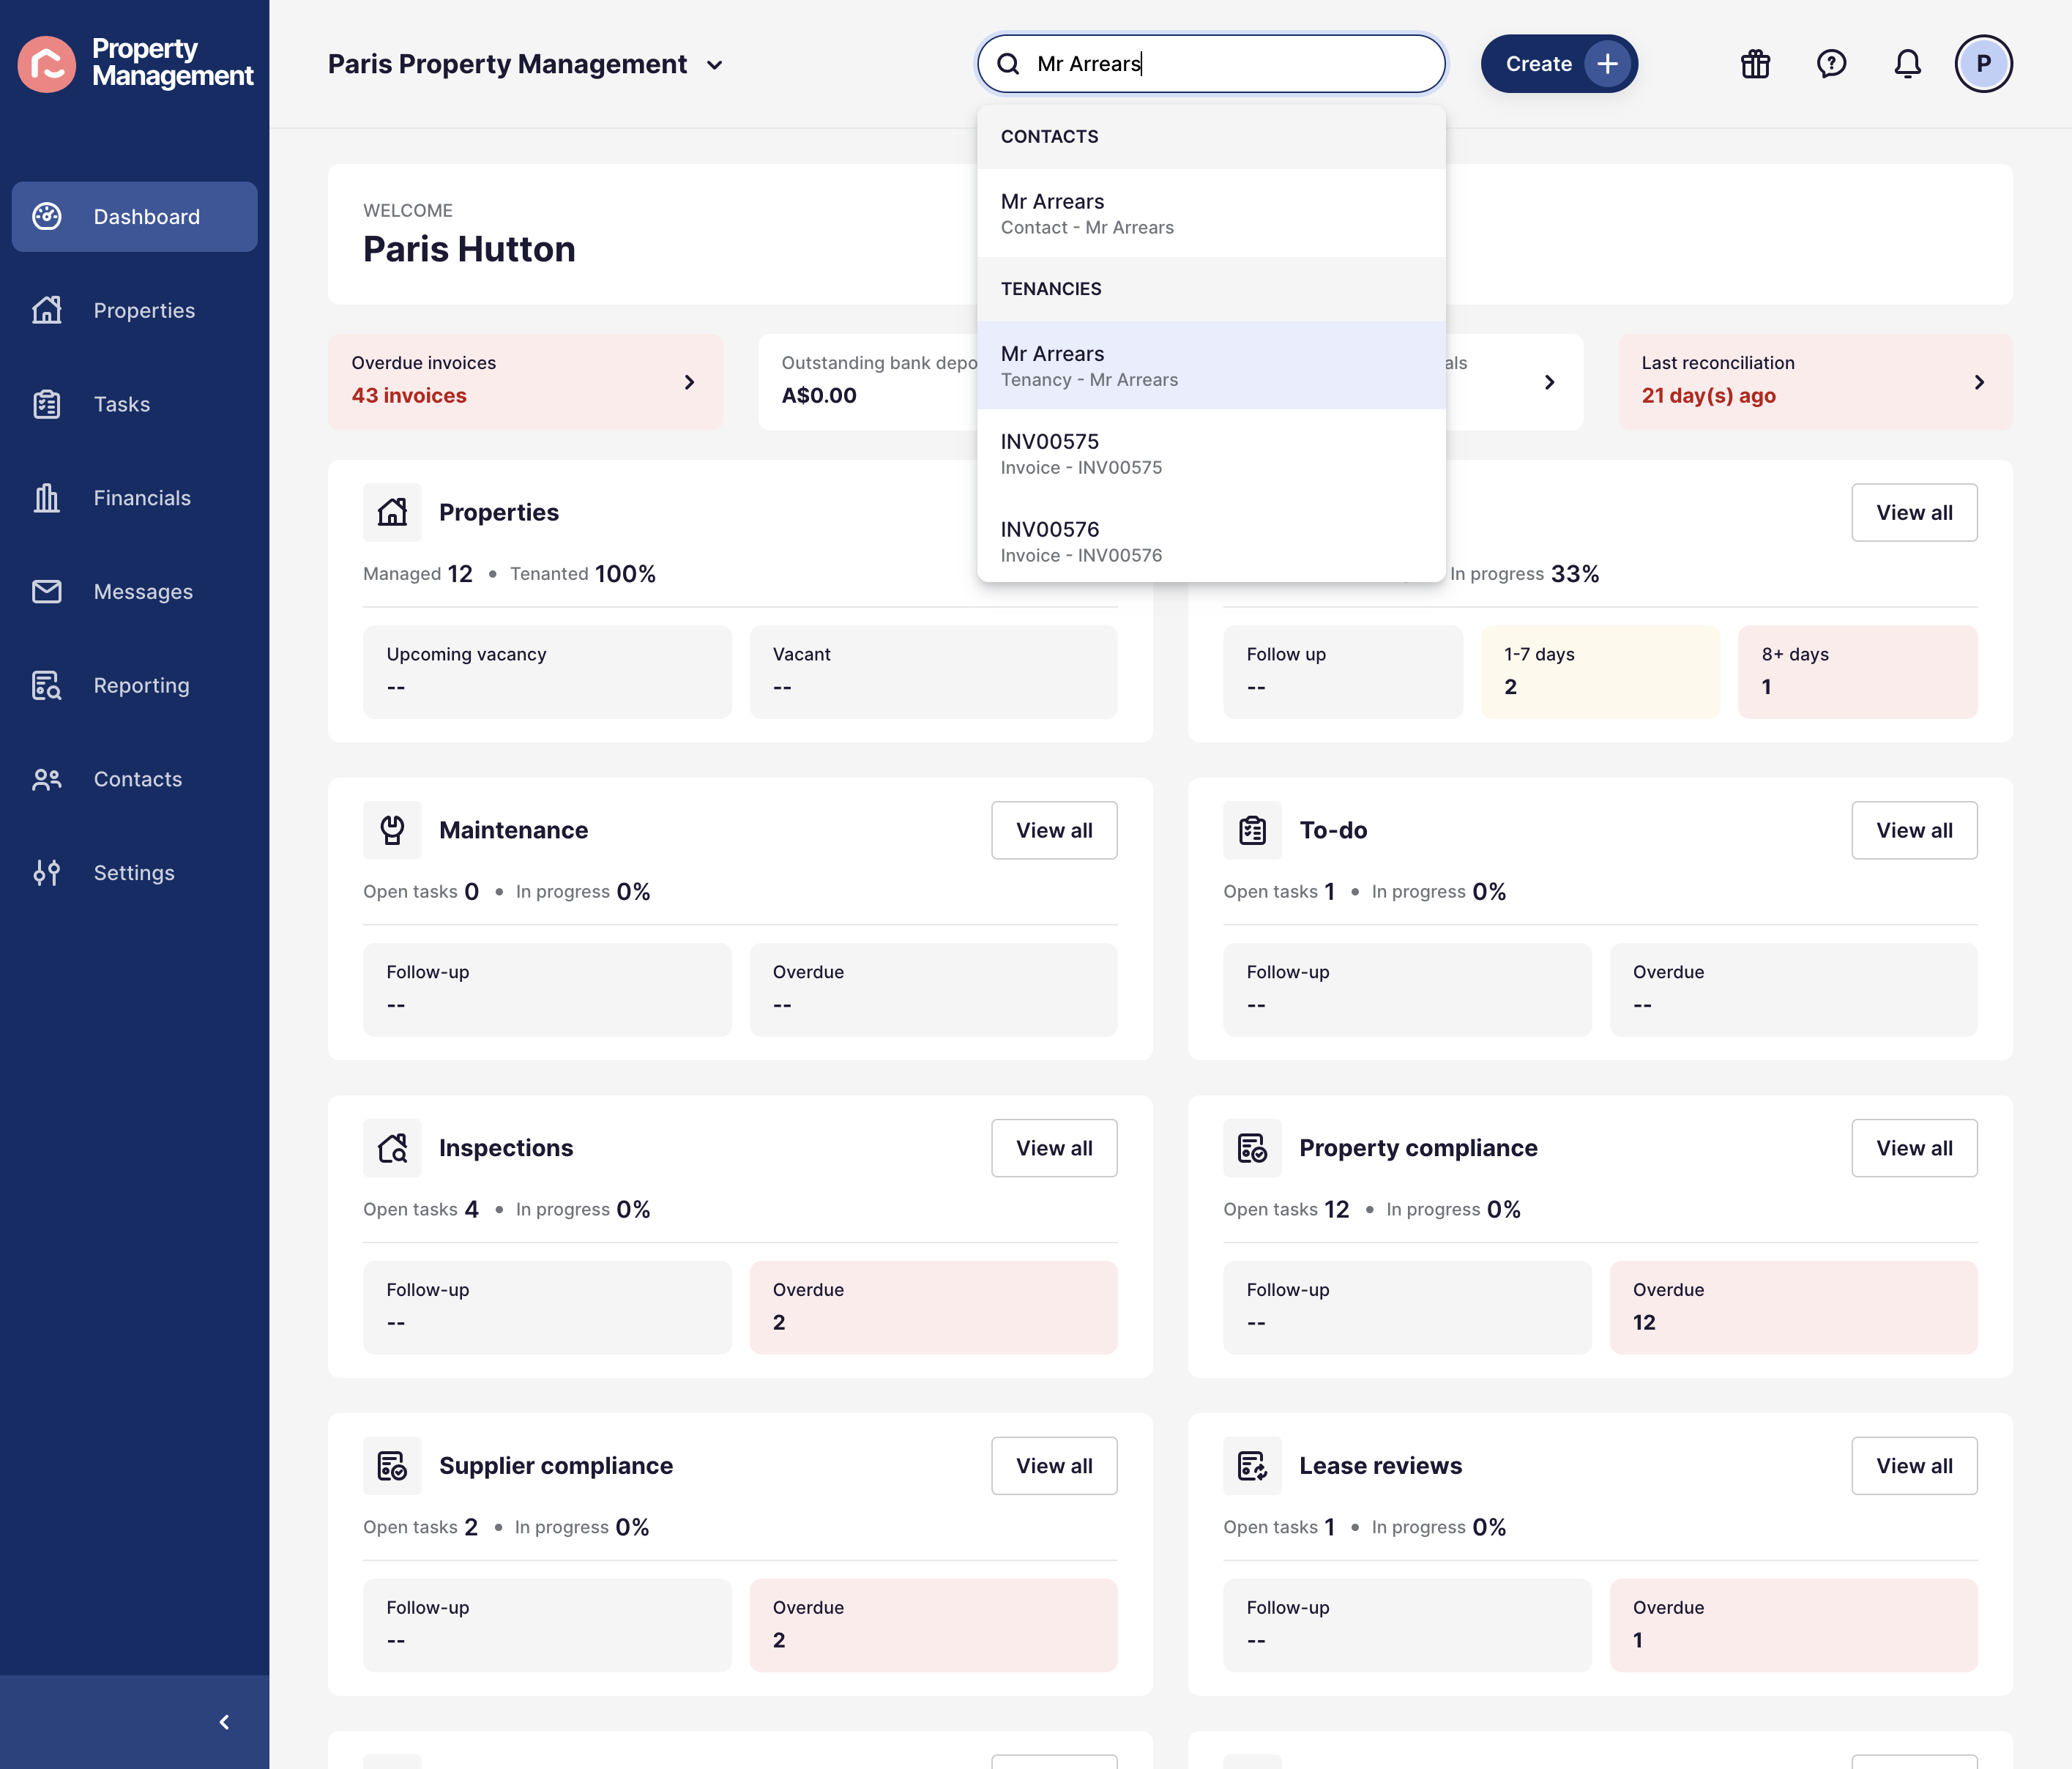This screenshot has height=1769, width=2072.
Task: Open the notifications bell icon
Action: (x=1907, y=64)
